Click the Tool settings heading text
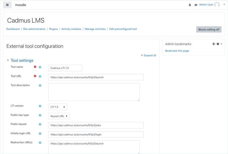228x154 pixels. pyautogui.click(x=22, y=61)
